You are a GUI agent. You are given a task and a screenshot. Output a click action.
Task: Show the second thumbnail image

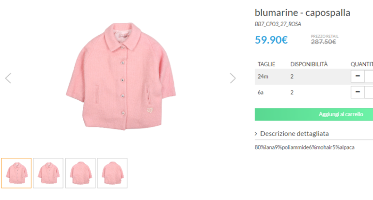coord(48,173)
